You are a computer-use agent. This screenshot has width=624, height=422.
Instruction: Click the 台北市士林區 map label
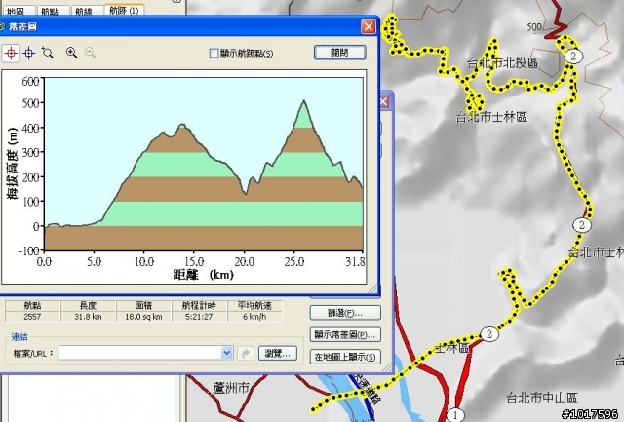click(x=491, y=117)
